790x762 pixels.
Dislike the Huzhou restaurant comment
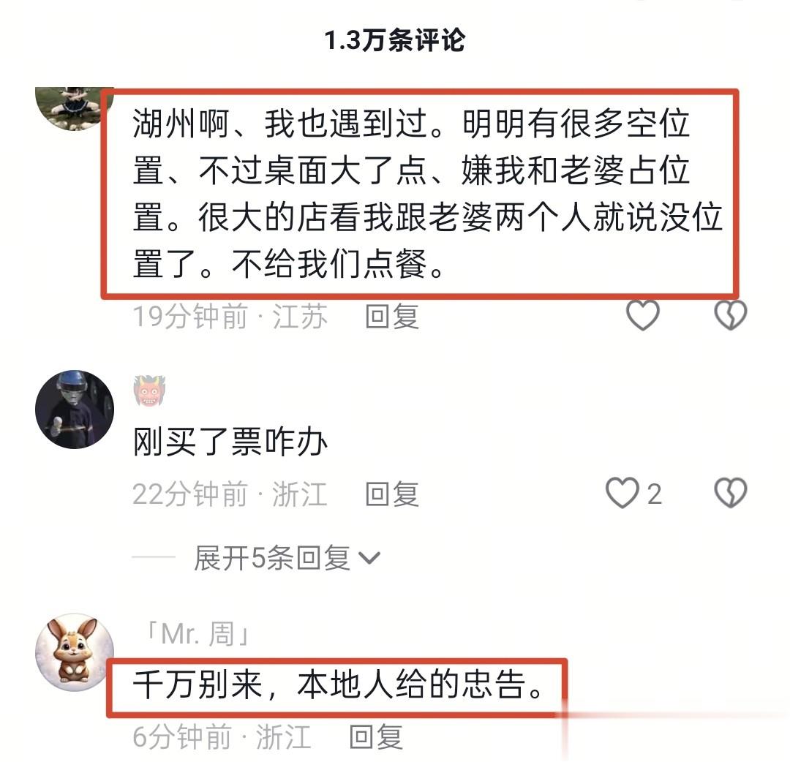pyautogui.click(x=731, y=315)
